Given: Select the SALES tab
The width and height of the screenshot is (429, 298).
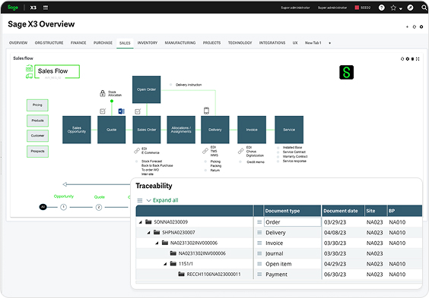Looking at the screenshot, I should 125,43.
